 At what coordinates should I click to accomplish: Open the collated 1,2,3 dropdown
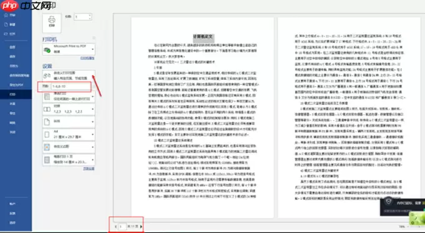tap(69, 109)
